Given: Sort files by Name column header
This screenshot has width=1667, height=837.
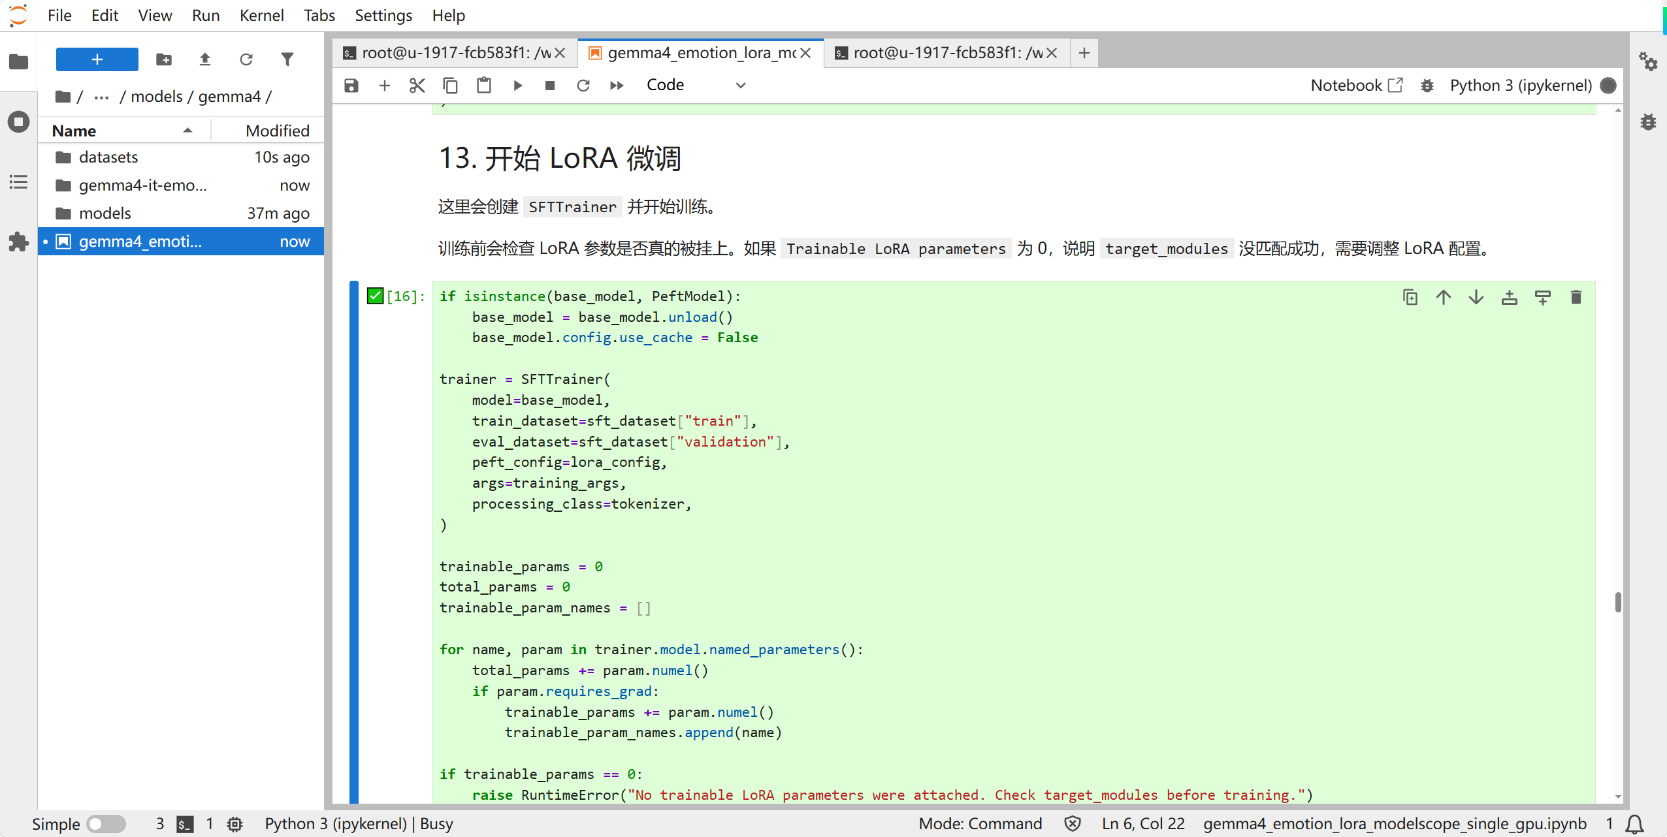Looking at the screenshot, I should point(124,131).
